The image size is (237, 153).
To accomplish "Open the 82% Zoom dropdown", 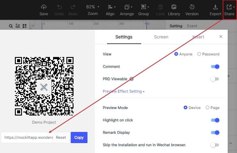I will pos(93,7).
